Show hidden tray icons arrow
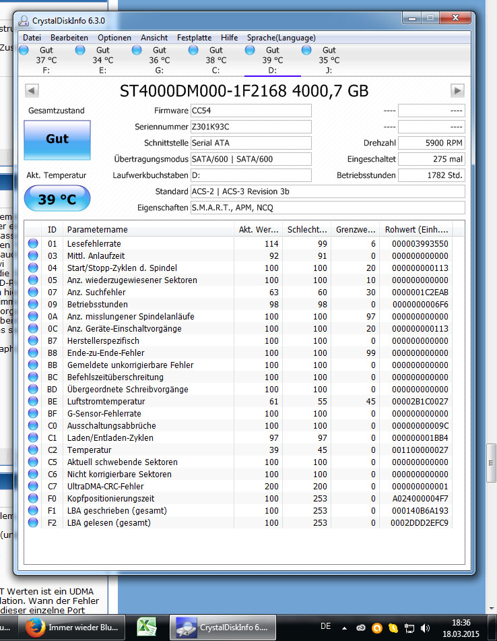This screenshot has height=641, width=497. click(x=344, y=628)
